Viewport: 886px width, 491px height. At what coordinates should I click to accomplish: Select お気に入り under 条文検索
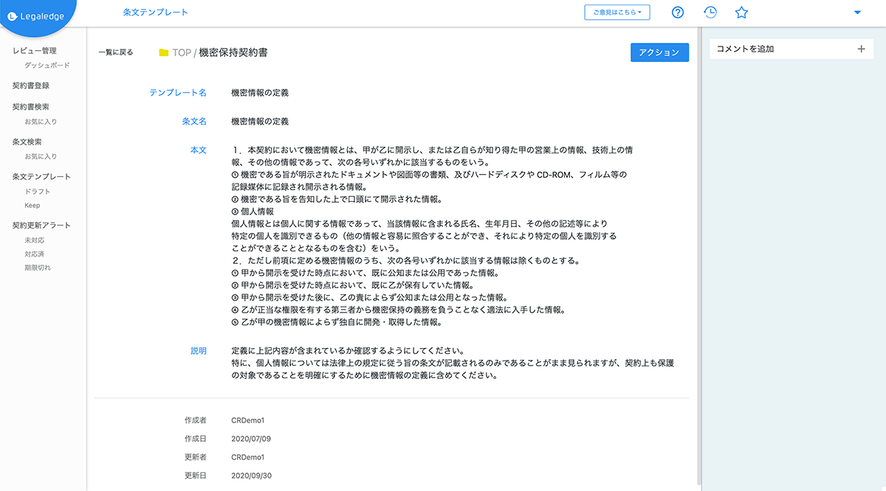(x=41, y=156)
